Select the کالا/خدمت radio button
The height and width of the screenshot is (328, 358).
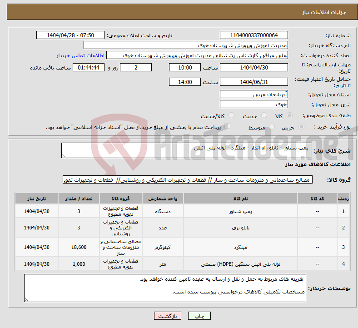pos(231,115)
